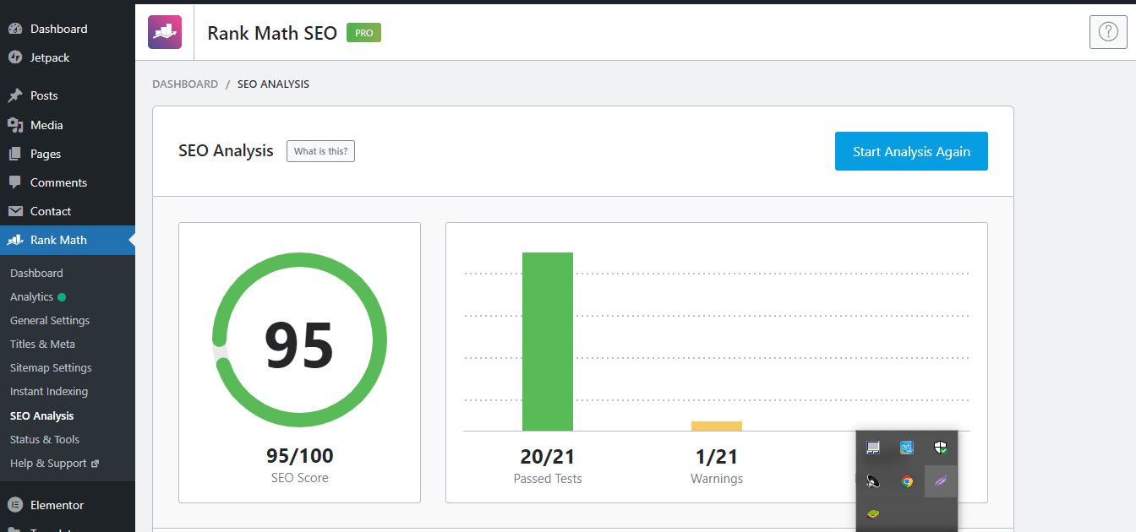Go to DASHBOARD breadcrumb link

point(185,84)
